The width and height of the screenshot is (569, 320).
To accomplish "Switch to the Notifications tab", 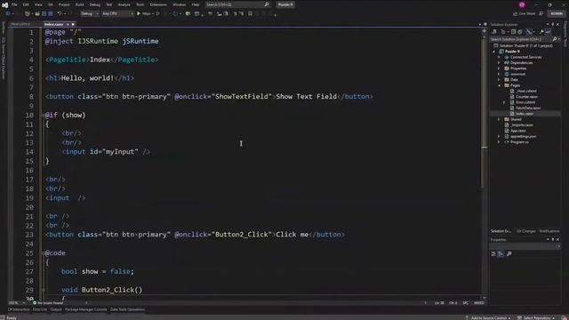I will tap(549, 231).
